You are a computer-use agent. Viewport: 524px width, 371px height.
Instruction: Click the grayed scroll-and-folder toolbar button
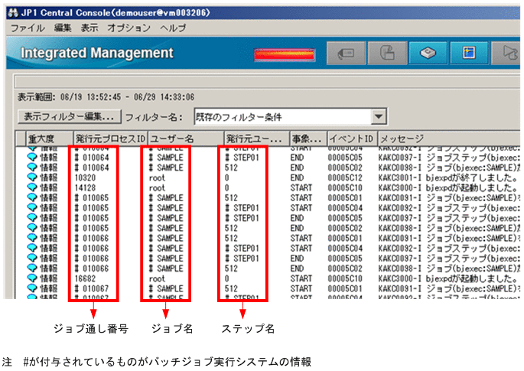tap(387, 53)
